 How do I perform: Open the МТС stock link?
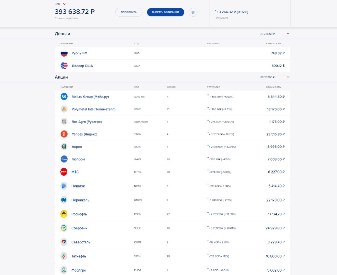[x=75, y=172]
